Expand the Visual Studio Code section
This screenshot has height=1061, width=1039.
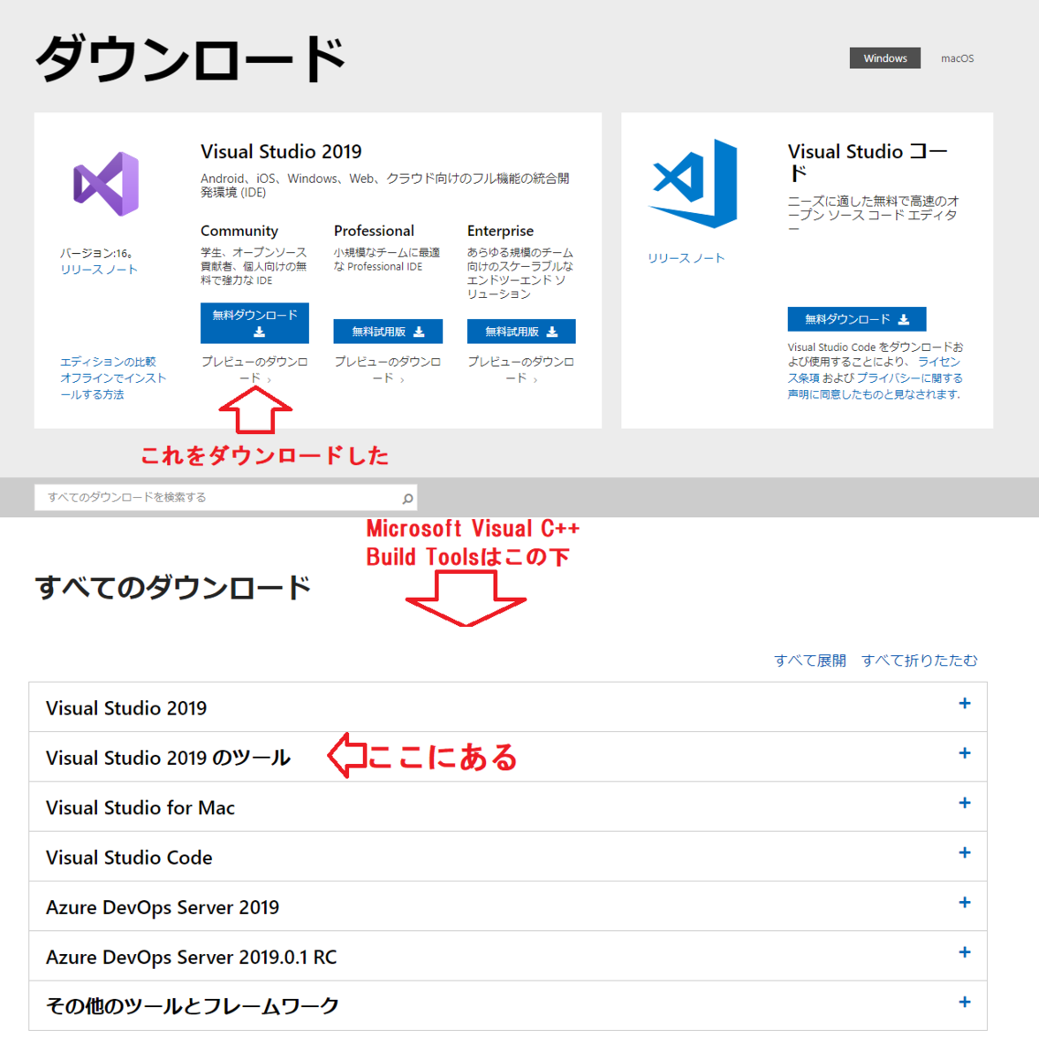coord(508,856)
